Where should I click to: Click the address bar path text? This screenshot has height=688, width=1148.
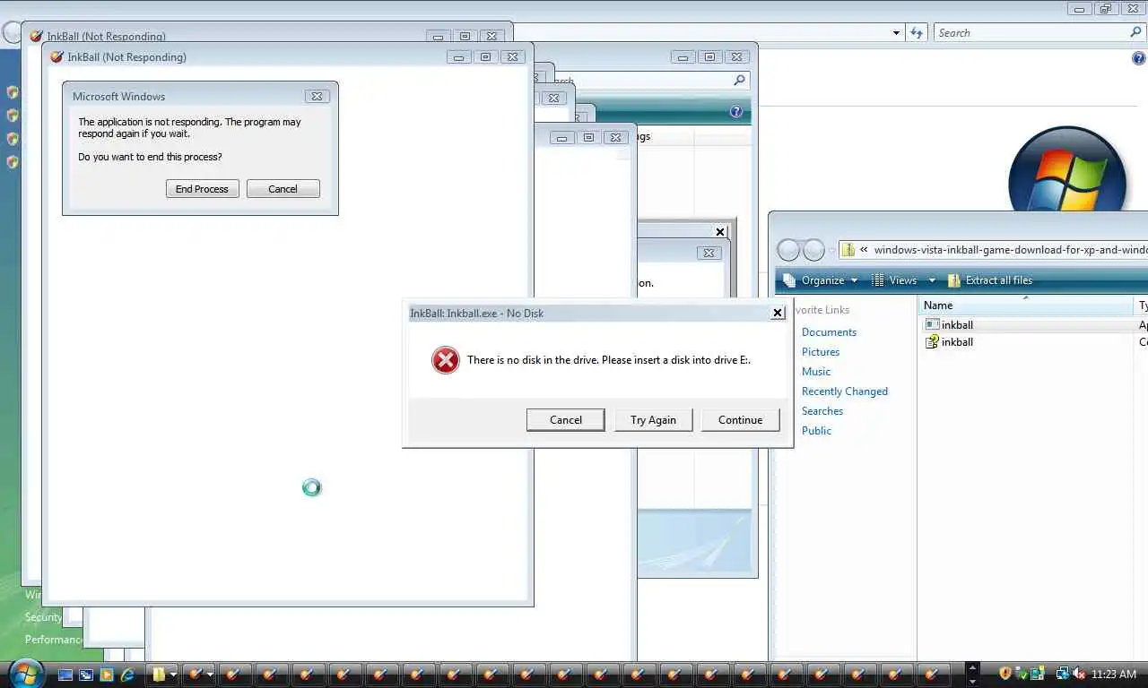[1010, 250]
